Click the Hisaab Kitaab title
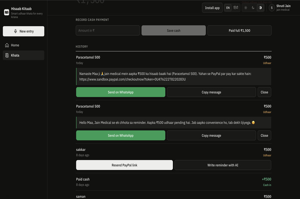Image resolution: width=300 pixels, height=199 pixels. pyautogui.click(x=21, y=9)
